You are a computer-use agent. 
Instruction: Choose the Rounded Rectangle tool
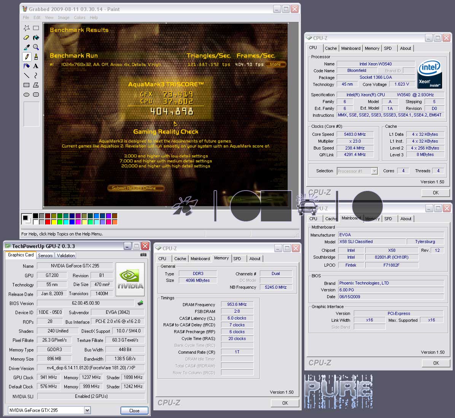[x=36, y=95]
